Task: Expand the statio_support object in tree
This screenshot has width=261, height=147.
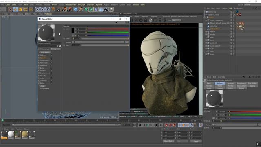Action: (206, 46)
